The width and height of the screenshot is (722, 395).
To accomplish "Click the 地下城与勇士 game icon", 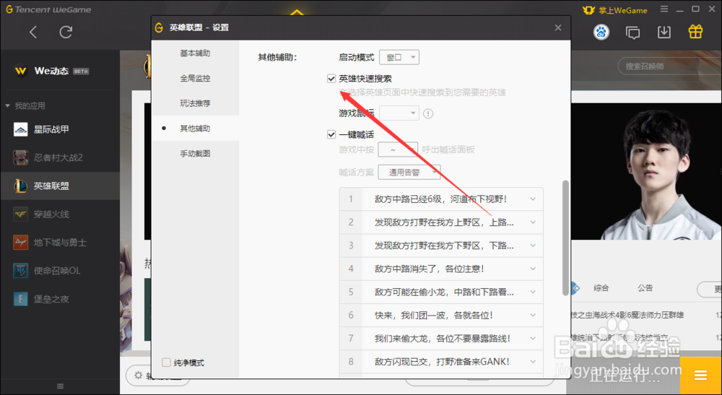I will coord(21,242).
